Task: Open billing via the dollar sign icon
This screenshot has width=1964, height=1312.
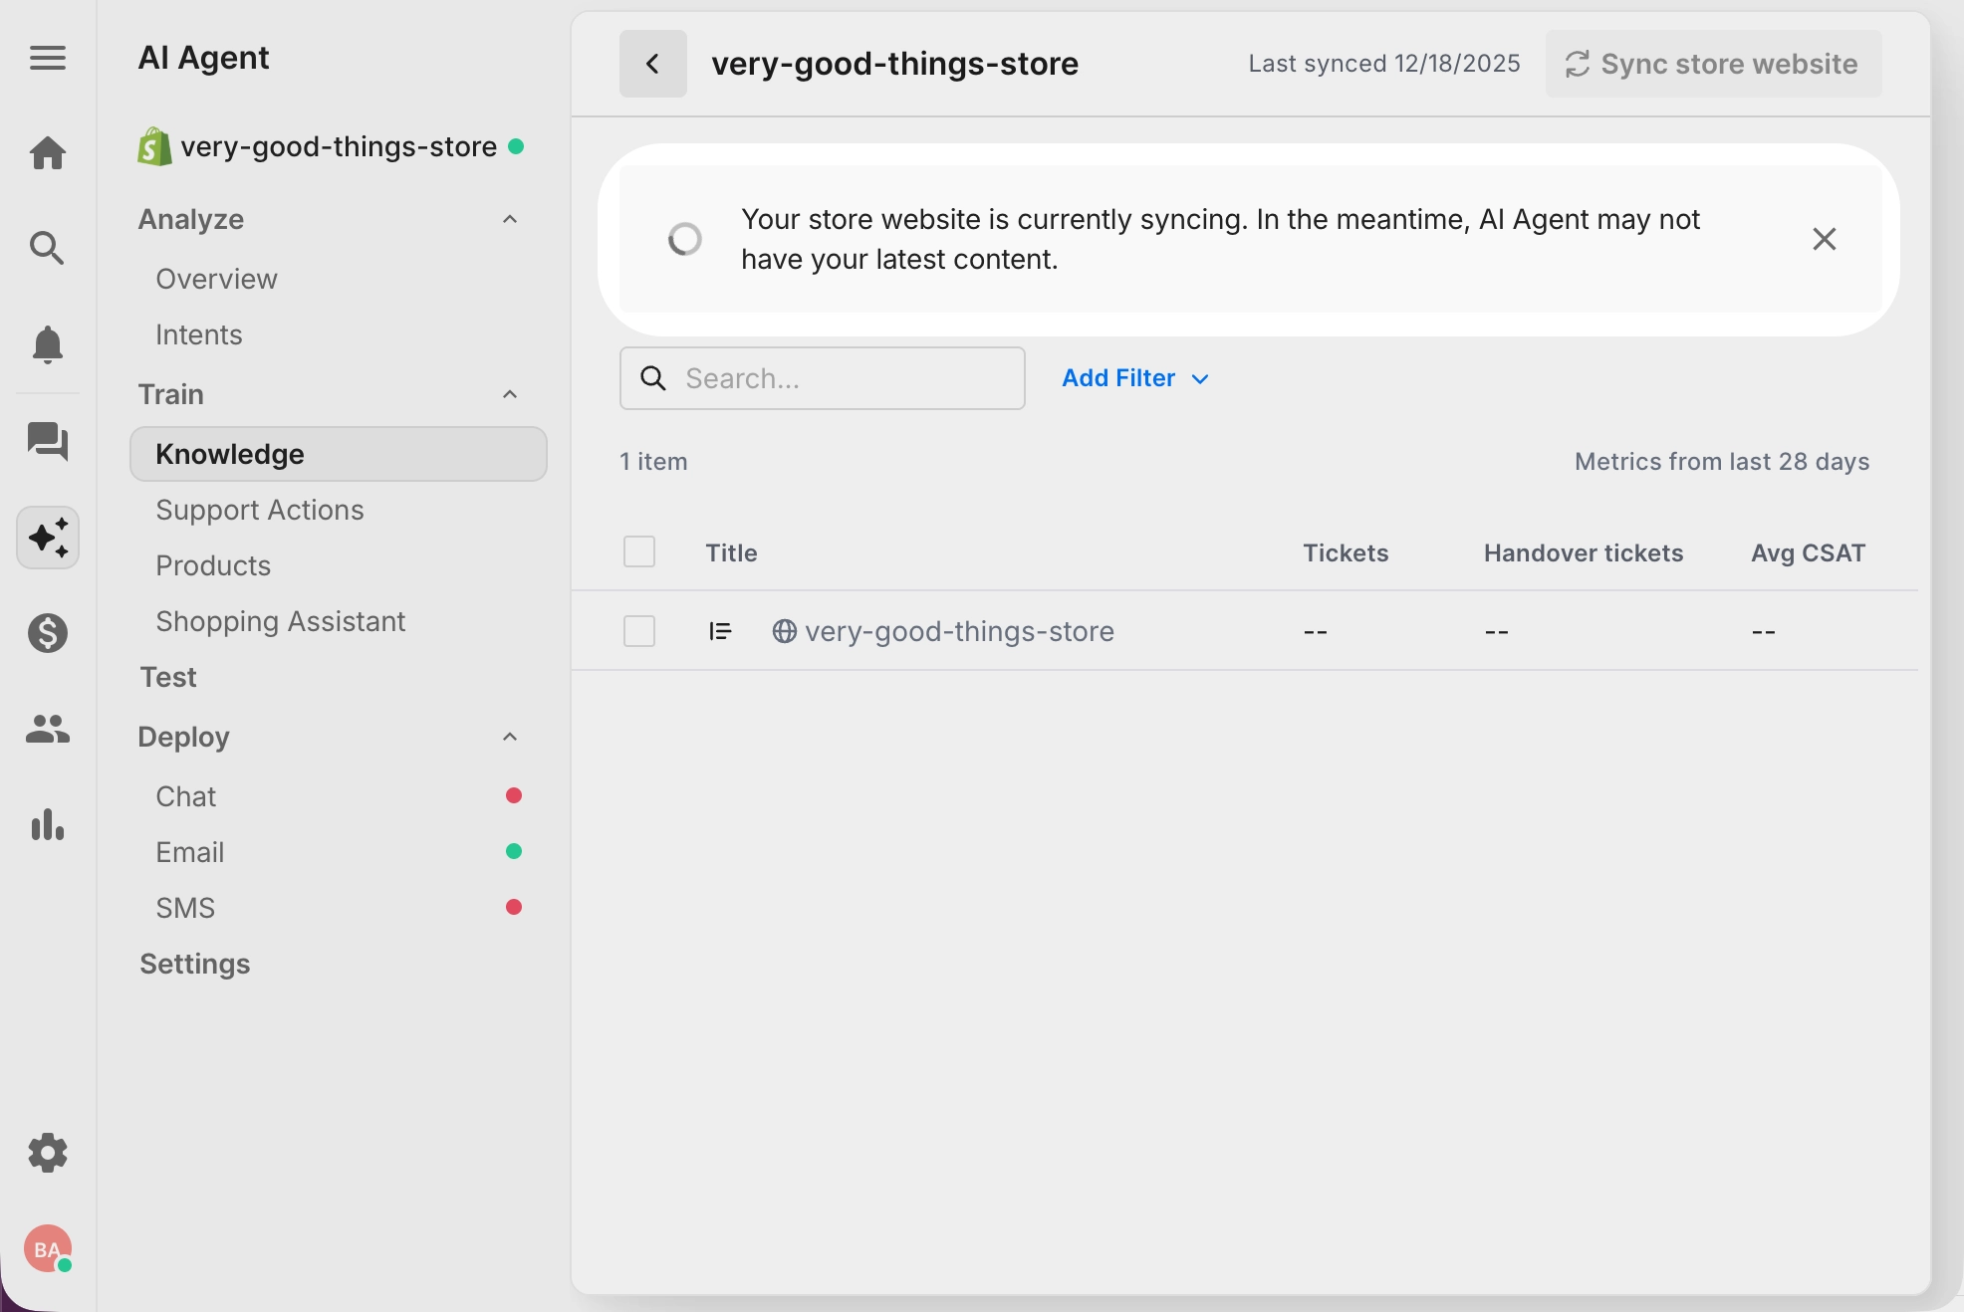Action: pyautogui.click(x=47, y=633)
